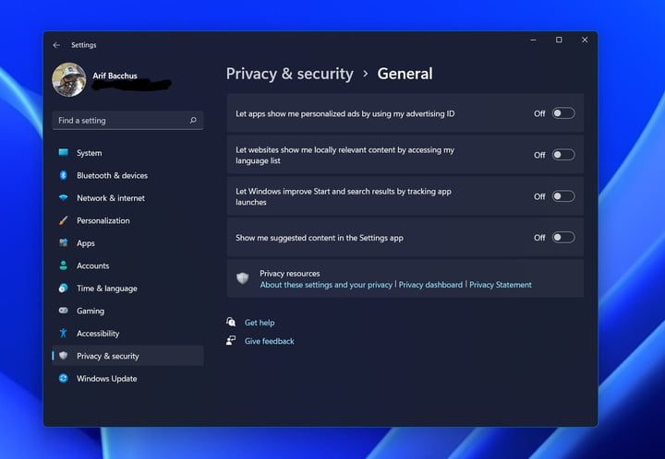Click the breadcrumb chevron before General
Viewport: 665px width, 459px height.
click(x=366, y=74)
